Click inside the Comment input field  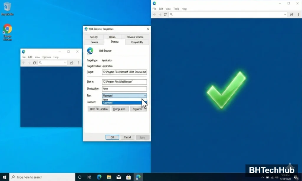(124, 102)
